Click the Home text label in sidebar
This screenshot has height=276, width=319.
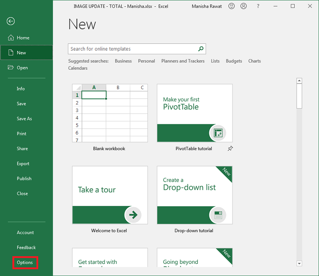[x=23, y=38]
